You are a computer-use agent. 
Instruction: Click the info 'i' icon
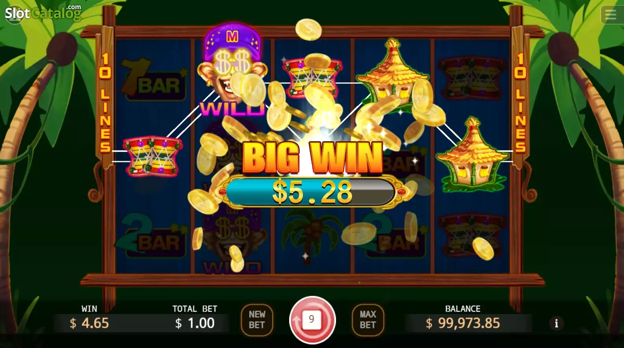click(556, 324)
